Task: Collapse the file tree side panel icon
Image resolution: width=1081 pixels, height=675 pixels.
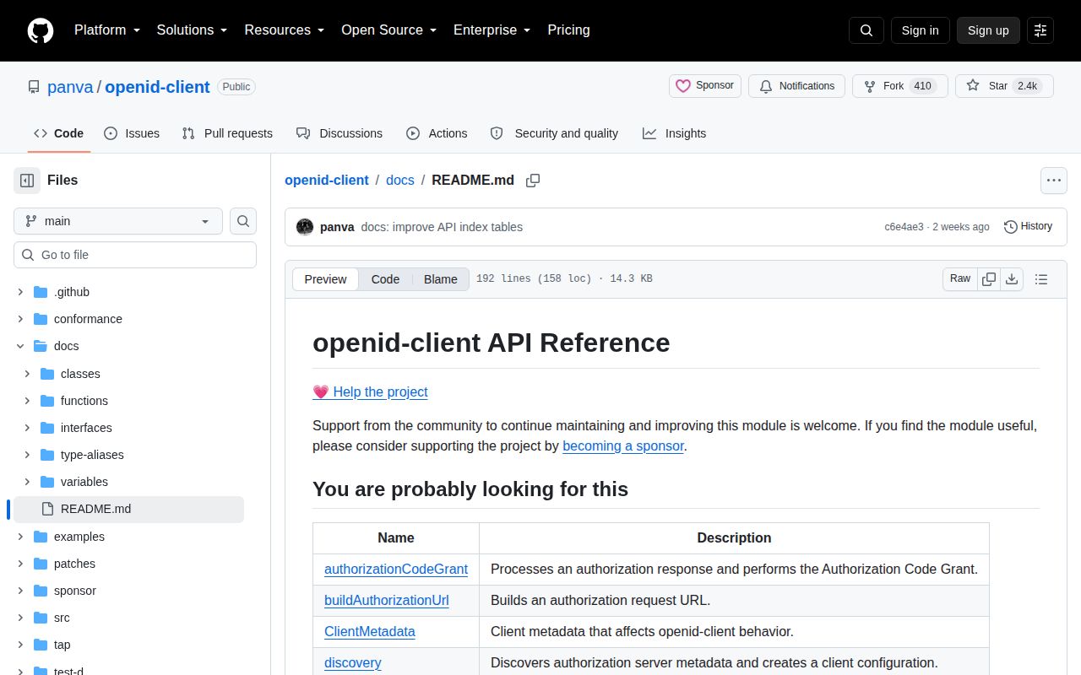Action: click(x=27, y=181)
